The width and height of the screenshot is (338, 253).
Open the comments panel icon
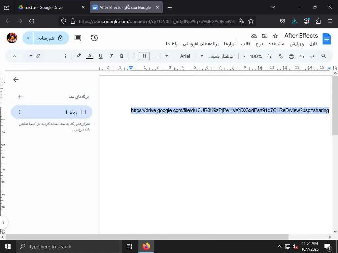(x=78, y=38)
